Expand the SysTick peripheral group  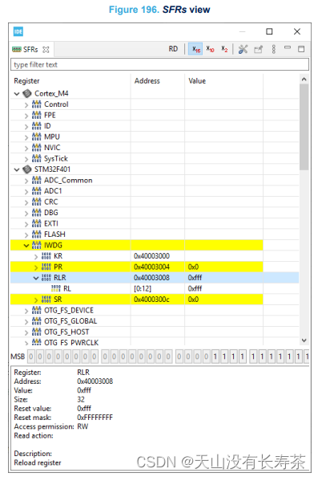tap(26, 159)
